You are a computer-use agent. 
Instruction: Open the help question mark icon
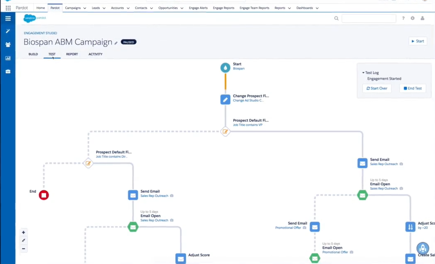coord(403,18)
